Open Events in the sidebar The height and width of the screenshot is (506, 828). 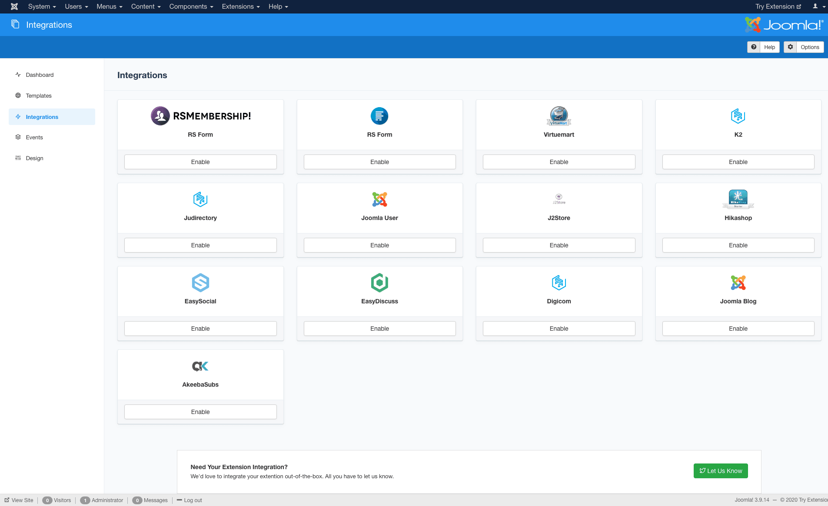[x=34, y=138]
